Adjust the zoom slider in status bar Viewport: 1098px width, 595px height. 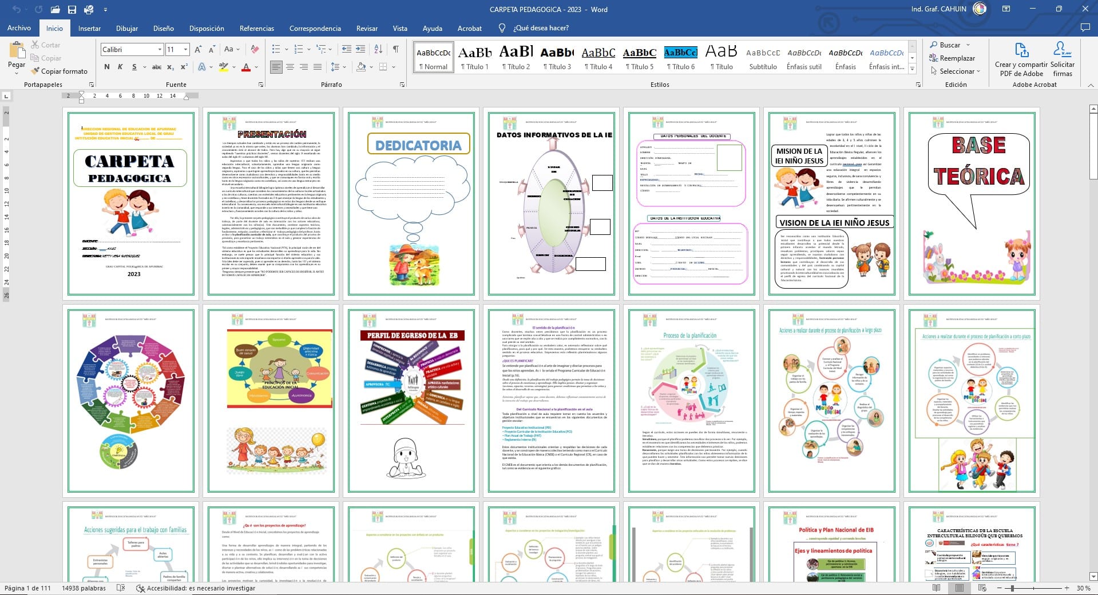click(x=1012, y=588)
